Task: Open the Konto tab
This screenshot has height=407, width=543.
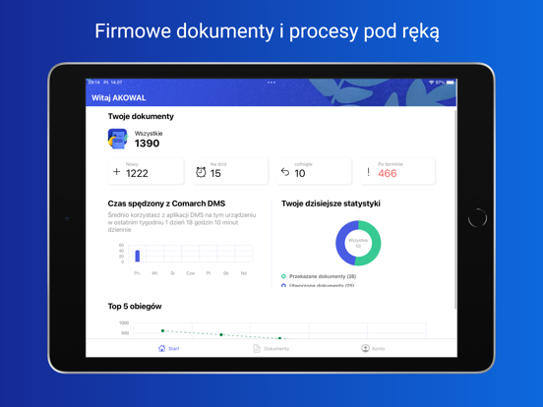Action: point(373,348)
